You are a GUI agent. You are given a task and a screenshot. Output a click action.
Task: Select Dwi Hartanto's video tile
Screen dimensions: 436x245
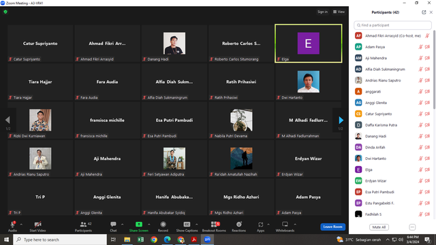coord(309,82)
